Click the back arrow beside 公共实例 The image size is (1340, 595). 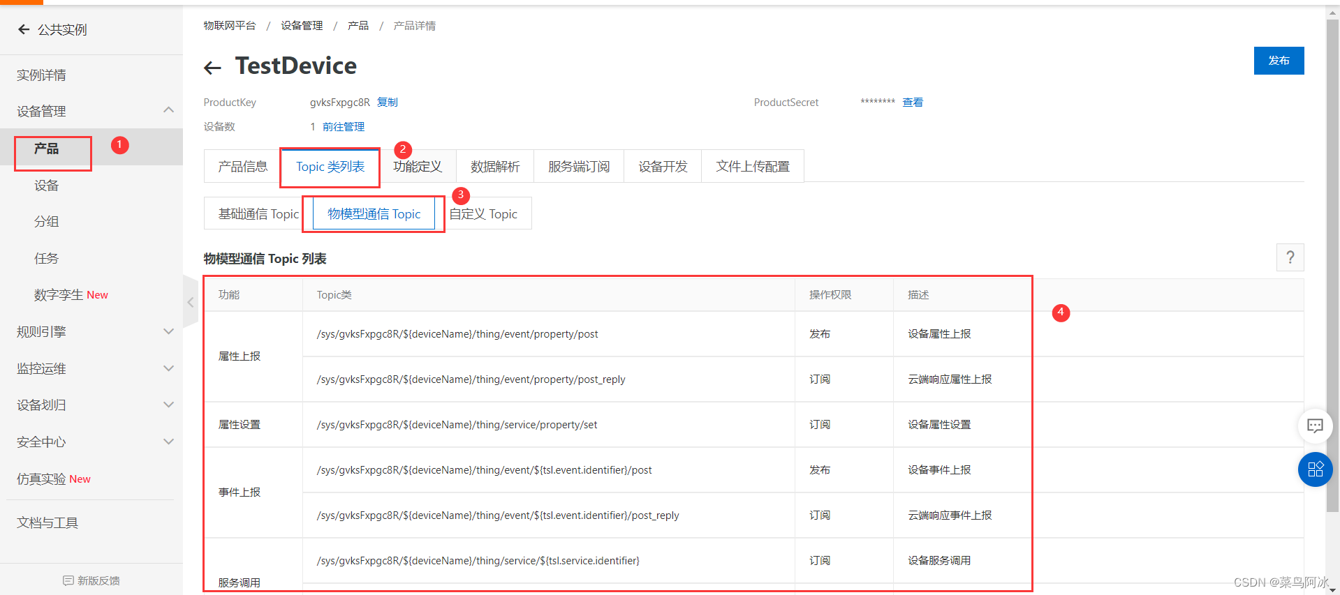tap(24, 29)
